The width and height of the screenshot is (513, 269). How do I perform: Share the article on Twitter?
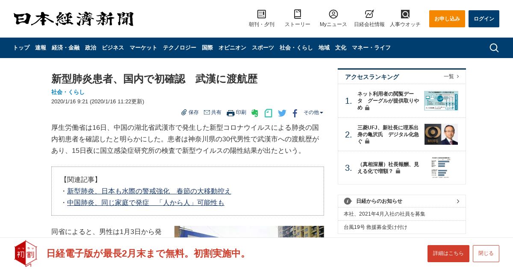click(x=282, y=113)
